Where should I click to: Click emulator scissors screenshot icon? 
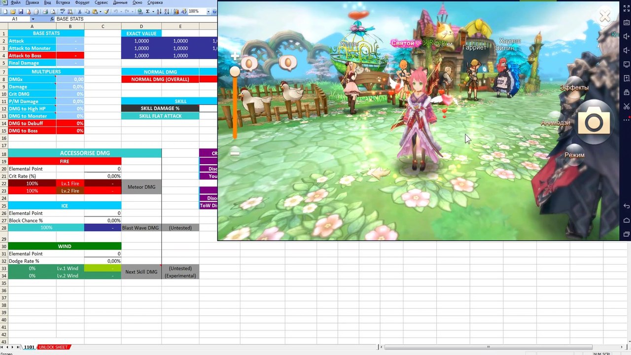[x=626, y=106]
